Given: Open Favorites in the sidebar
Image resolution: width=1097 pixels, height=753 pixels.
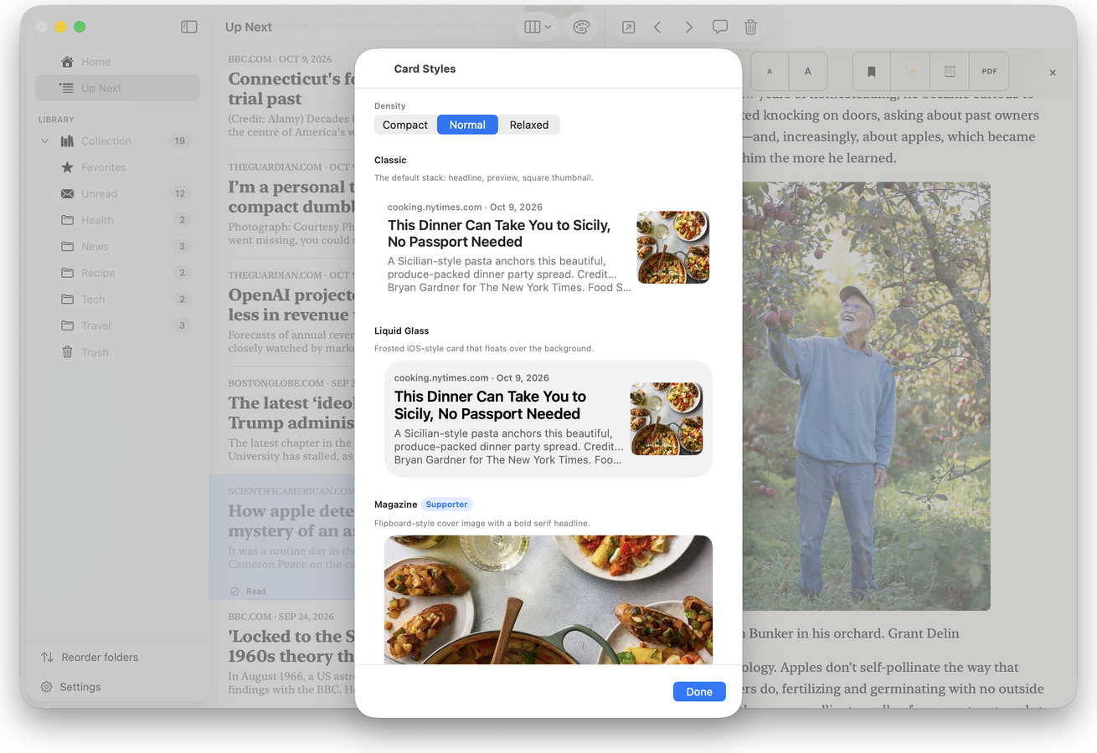Looking at the screenshot, I should click(117, 167).
